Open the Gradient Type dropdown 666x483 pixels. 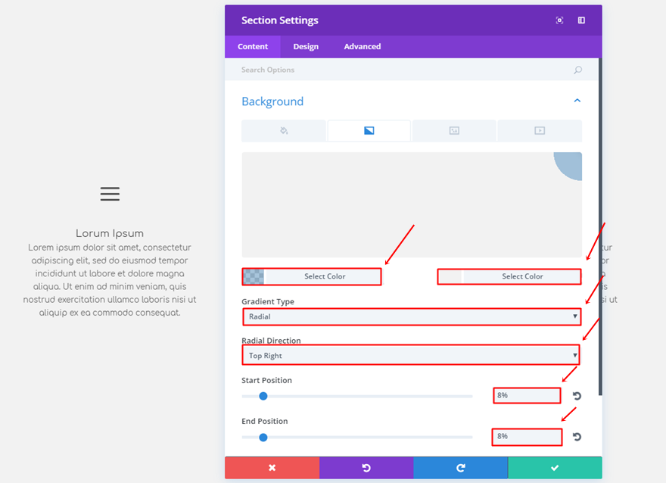412,316
